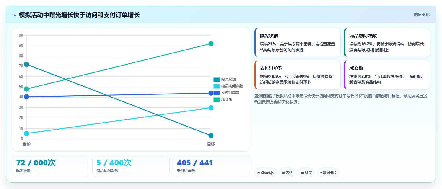Click 商品访问次数 data point at 当前
Image resolution: width=442 pixels, height=189 pixels.
coord(27,133)
